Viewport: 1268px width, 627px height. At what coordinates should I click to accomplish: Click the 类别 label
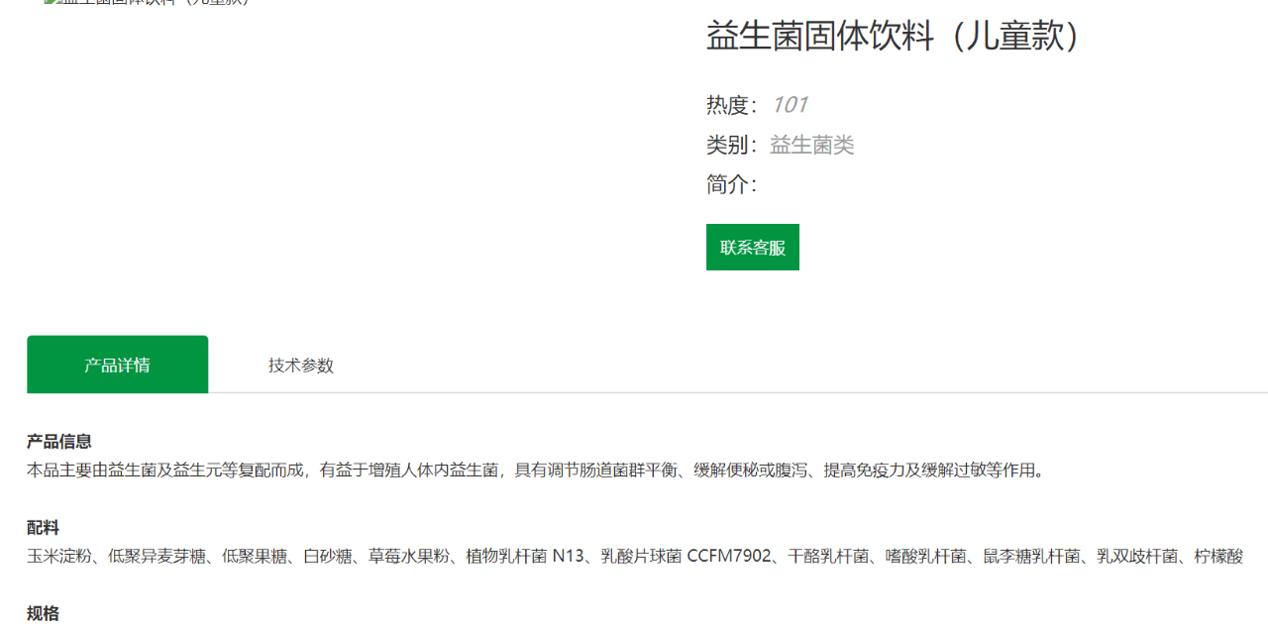coord(729,146)
